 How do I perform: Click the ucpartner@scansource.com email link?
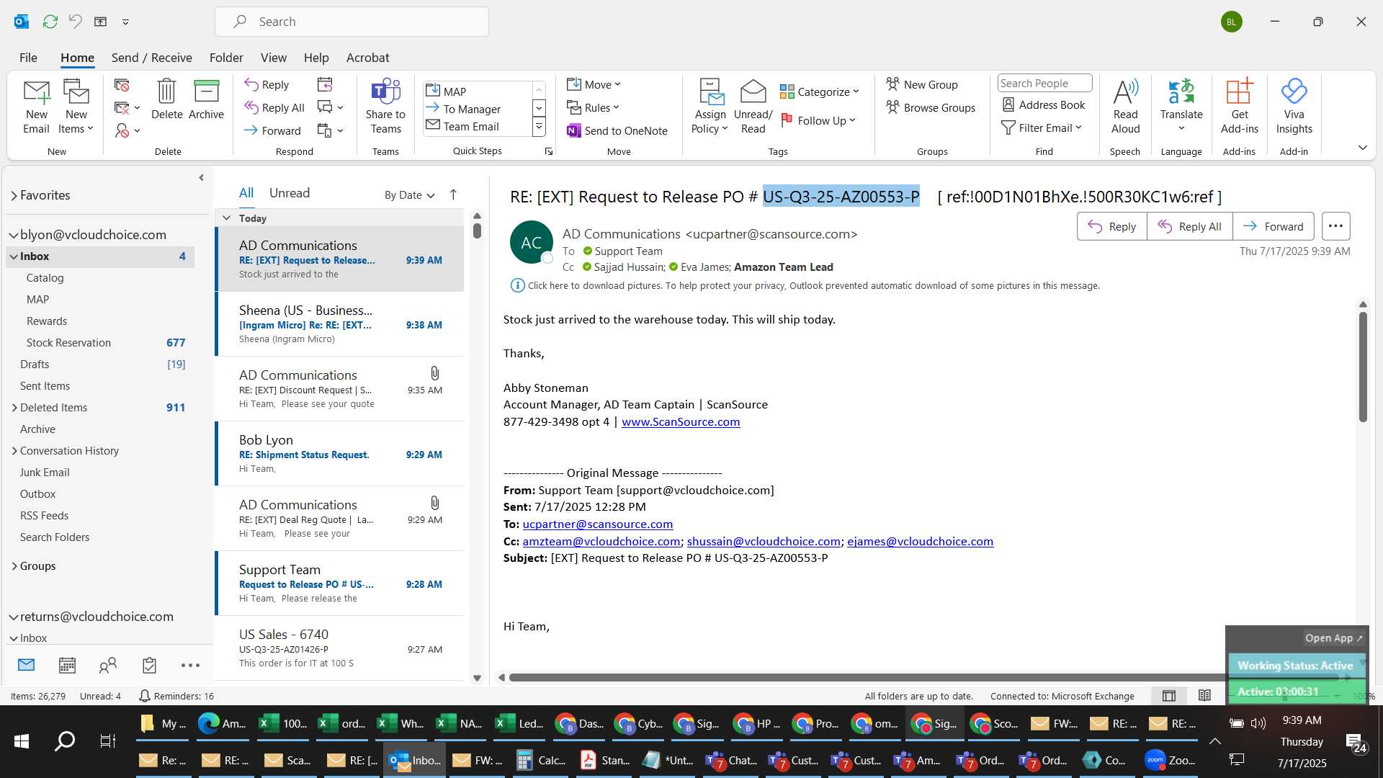point(598,524)
